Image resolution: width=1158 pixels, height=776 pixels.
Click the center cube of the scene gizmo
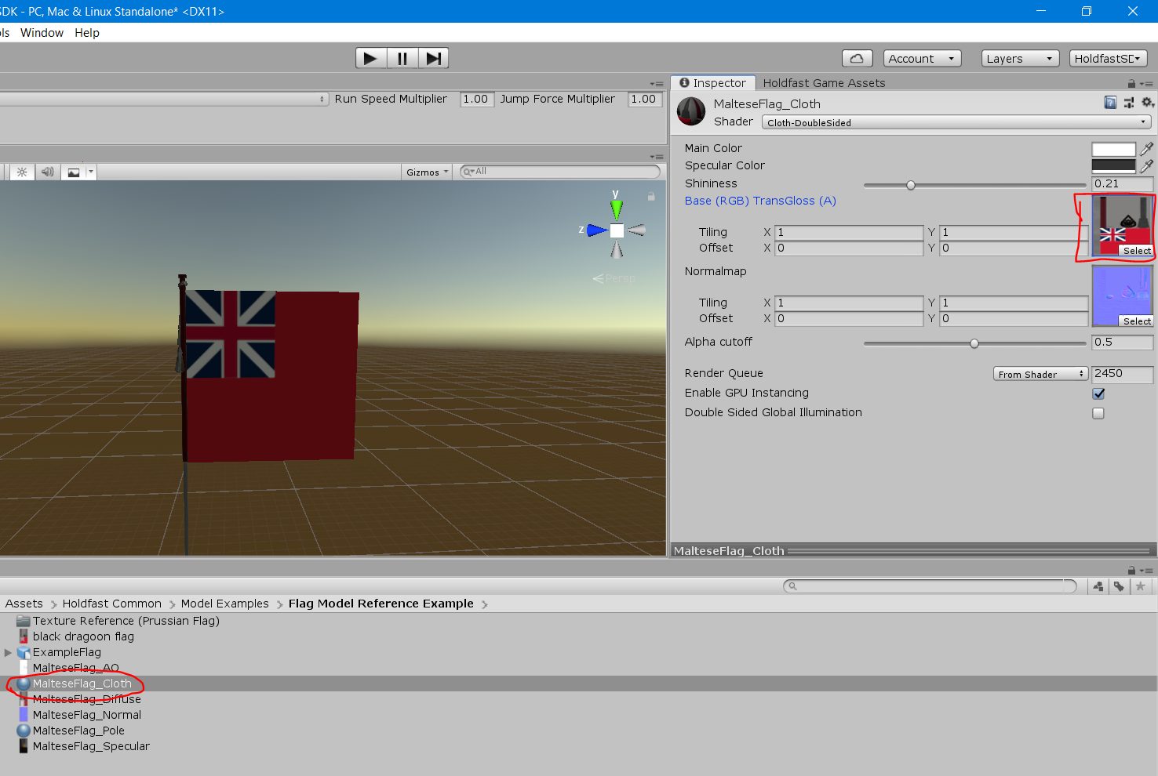(617, 230)
